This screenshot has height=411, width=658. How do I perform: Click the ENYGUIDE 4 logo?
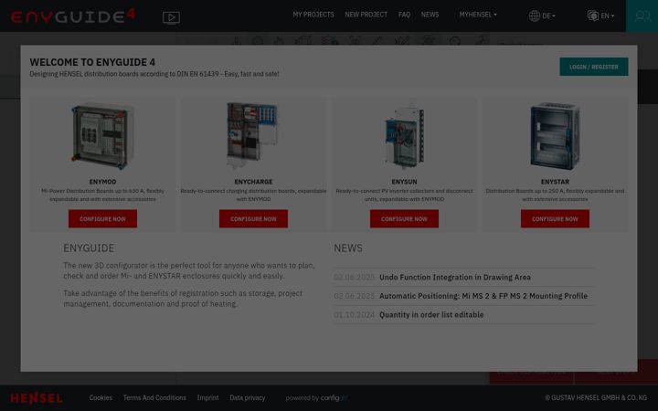[73, 16]
